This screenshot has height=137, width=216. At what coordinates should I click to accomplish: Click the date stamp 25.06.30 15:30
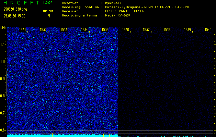tap(14, 16)
